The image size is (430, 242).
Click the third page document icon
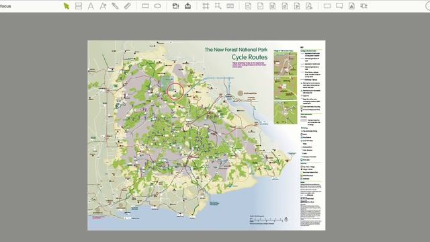(272, 6)
